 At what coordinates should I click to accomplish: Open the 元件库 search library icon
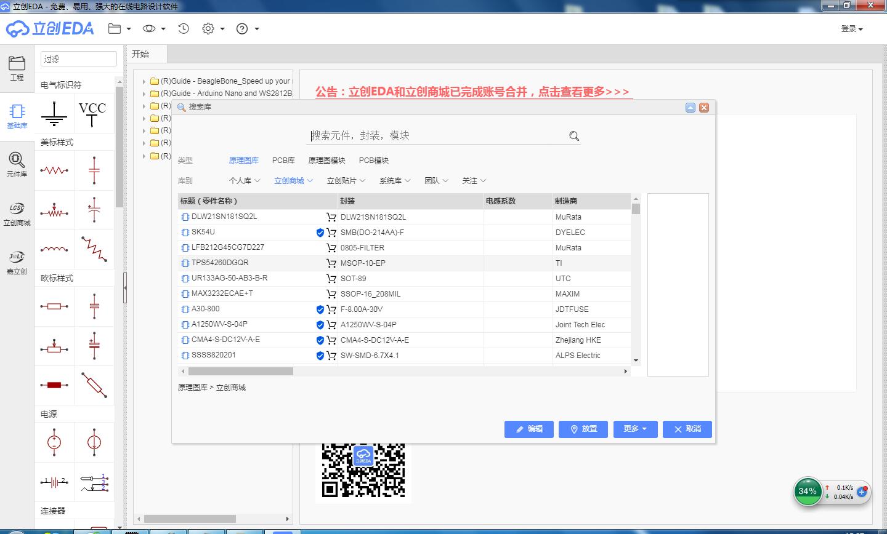point(17,165)
